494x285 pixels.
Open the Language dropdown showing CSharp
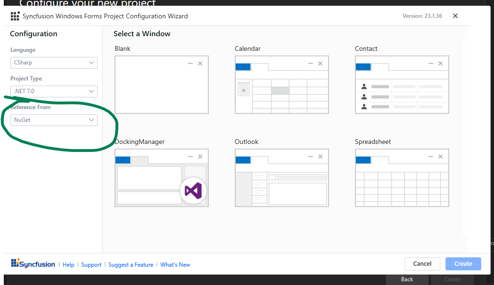coord(54,63)
